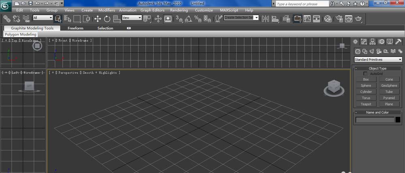Open the Rendering menu
Viewport: 405px width, 173px height.
click(x=179, y=10)
